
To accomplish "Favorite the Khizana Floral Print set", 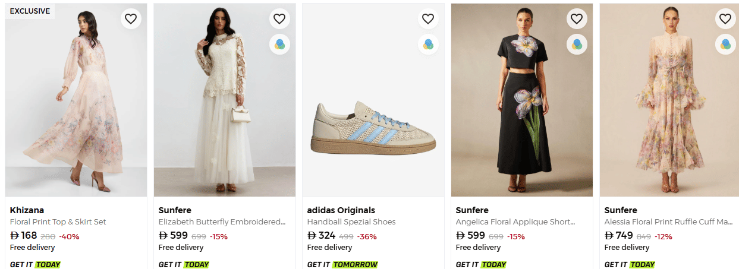I will (131, 19).
